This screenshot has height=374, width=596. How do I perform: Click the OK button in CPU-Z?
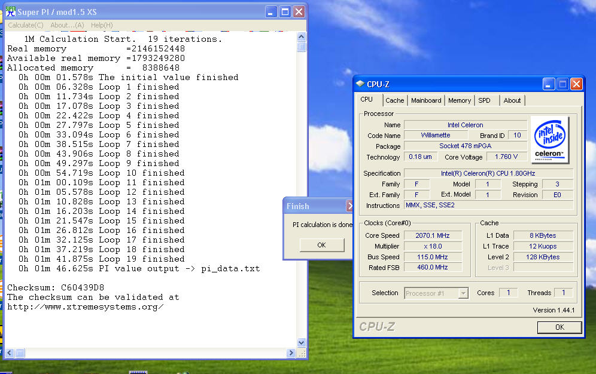[x=559, y=327]
